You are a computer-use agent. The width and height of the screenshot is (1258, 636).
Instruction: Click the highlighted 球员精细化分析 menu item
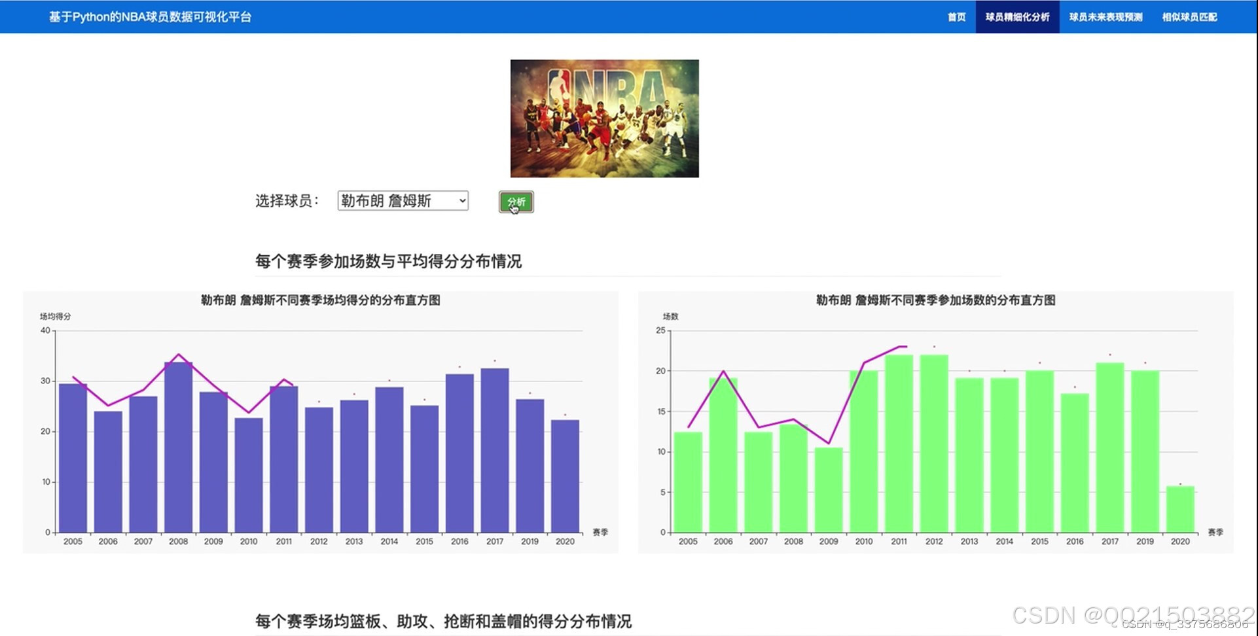[x=1017, y=17]
